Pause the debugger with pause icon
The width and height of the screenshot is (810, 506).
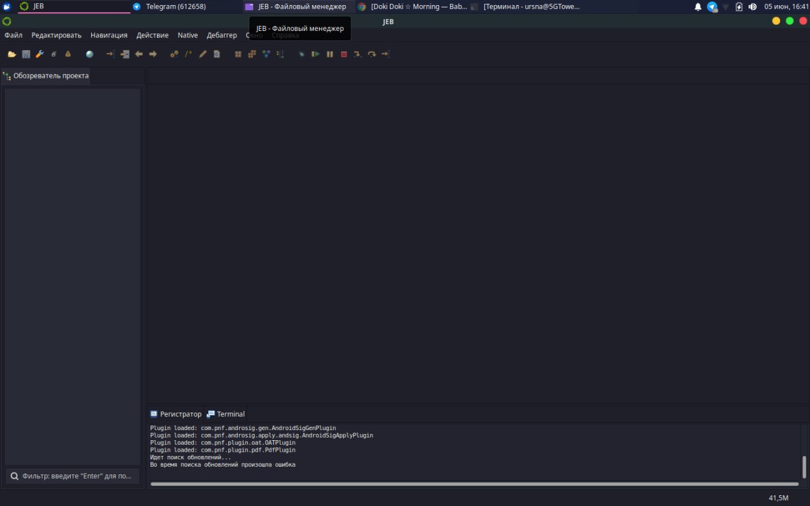point(330,54)
